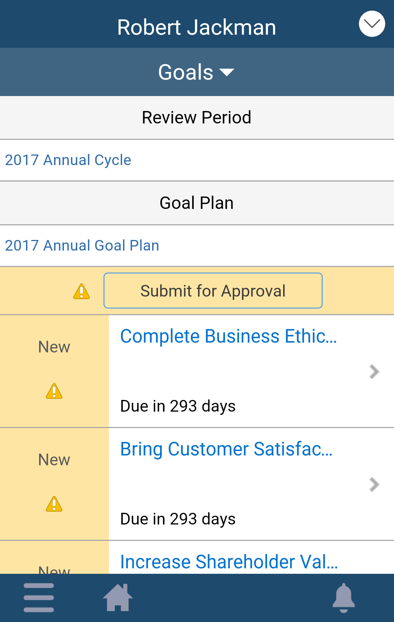Go to the home icon
The height and width of the screenshot is (622, 394).
tap(118, 597)
